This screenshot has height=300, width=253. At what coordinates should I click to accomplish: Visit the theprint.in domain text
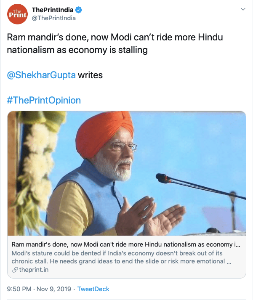[34, 270]
